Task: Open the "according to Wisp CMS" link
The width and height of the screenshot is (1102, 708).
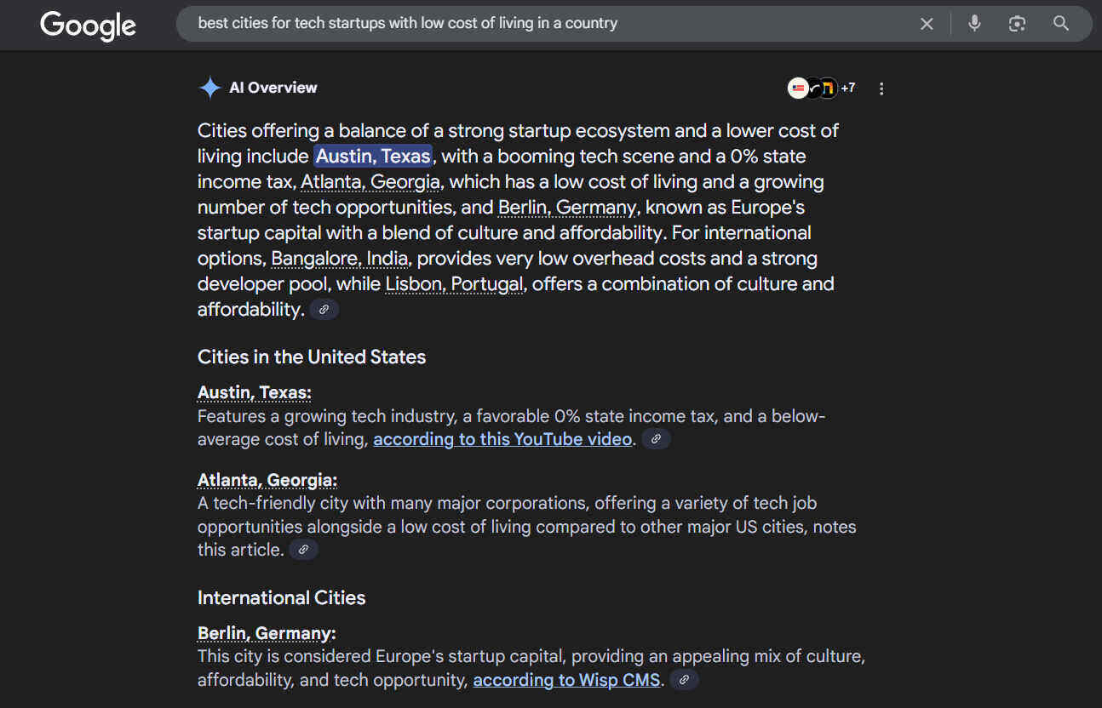Action: point(566,680)
